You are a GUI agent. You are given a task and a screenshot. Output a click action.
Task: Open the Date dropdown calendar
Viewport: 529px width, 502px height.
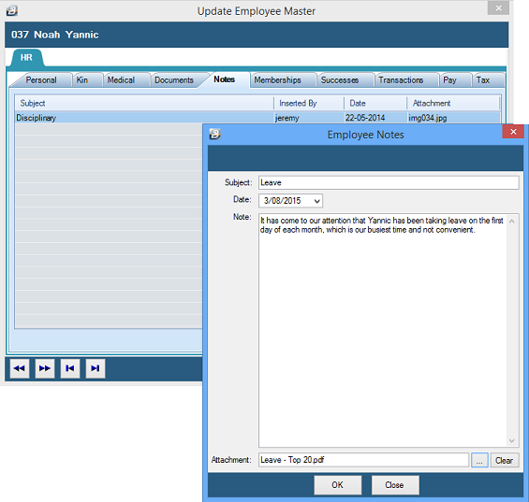[x=316, y=201]
